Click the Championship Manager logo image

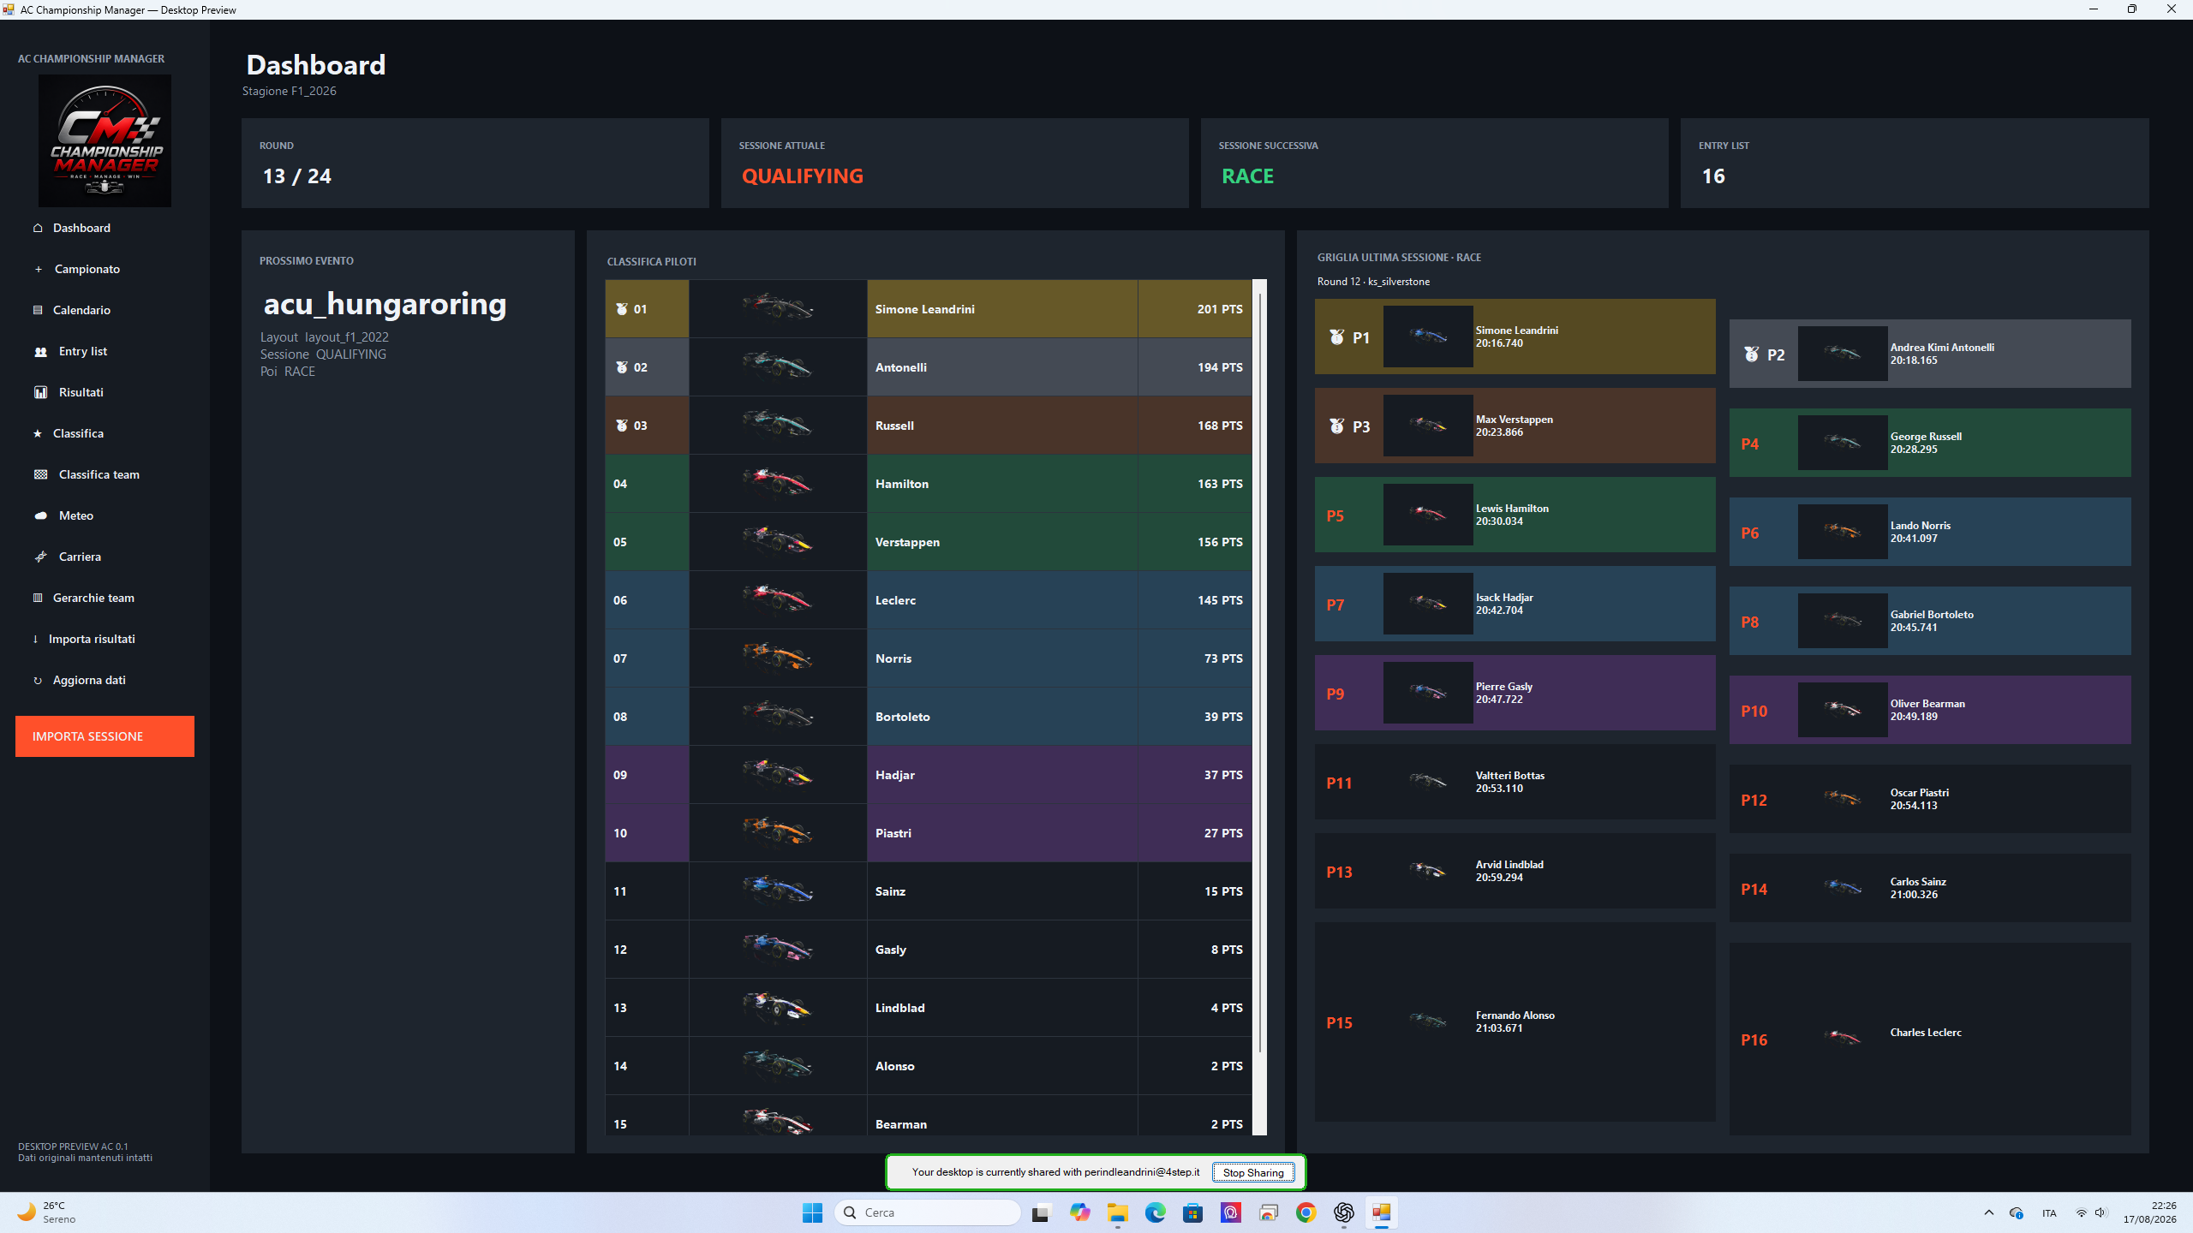(105, 140)
